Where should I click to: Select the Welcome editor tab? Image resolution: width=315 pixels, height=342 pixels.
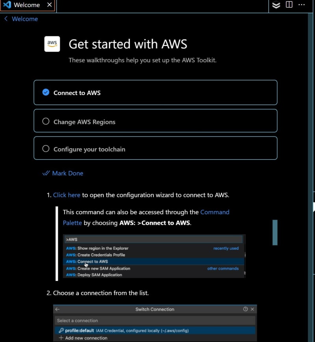(x=28, y=5)
